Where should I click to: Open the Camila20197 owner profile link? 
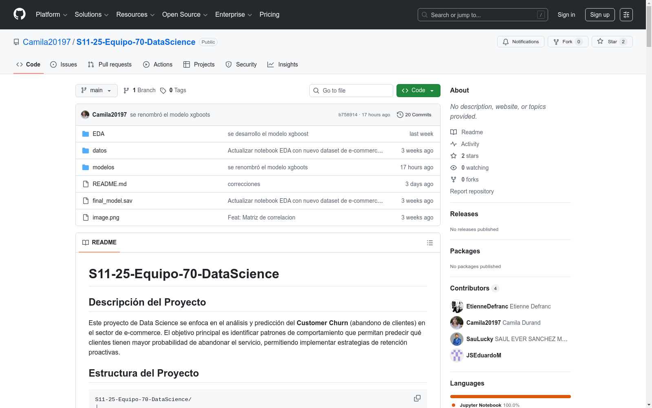click(x=47, y=42)
